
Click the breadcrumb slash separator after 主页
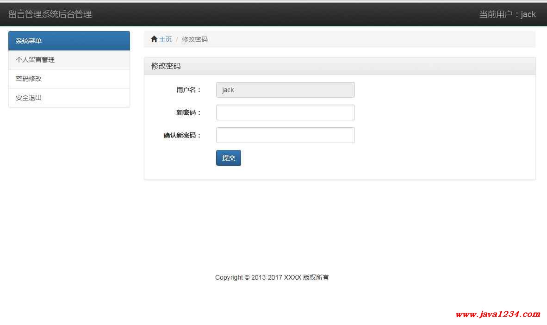pyautogui.click(x=177, y=39)
